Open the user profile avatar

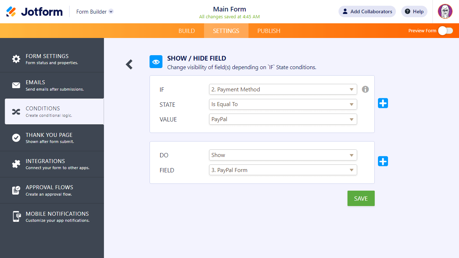(445, 11)
